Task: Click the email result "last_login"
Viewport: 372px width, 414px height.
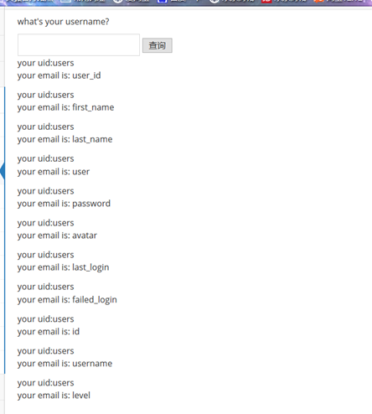Action: click(x=90, y=267)
